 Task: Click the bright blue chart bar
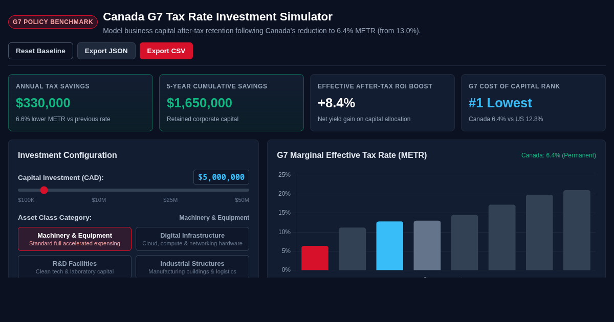coord(389,246)
